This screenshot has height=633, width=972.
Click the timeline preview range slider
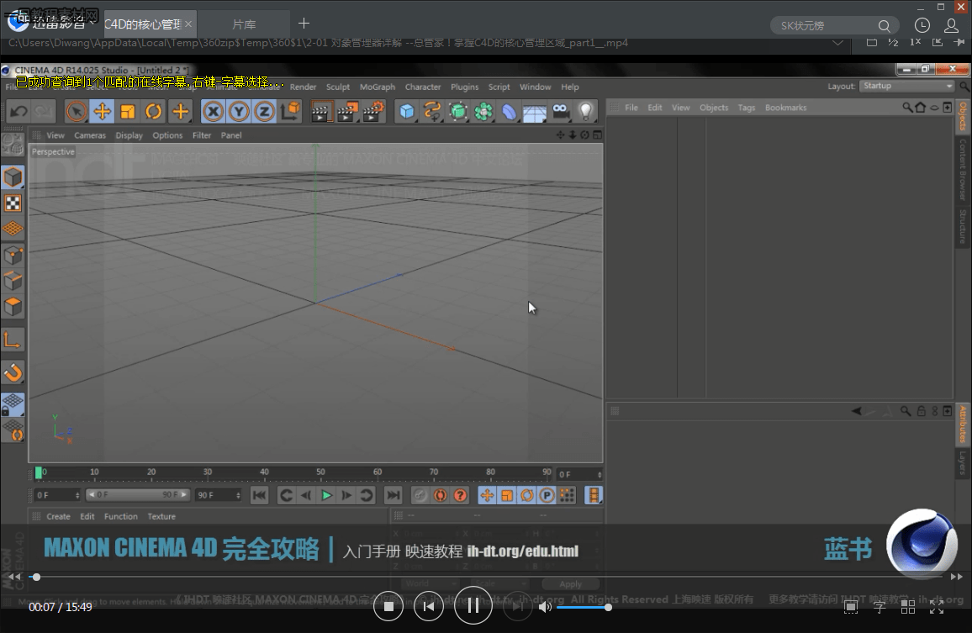(x=137, y=495)
